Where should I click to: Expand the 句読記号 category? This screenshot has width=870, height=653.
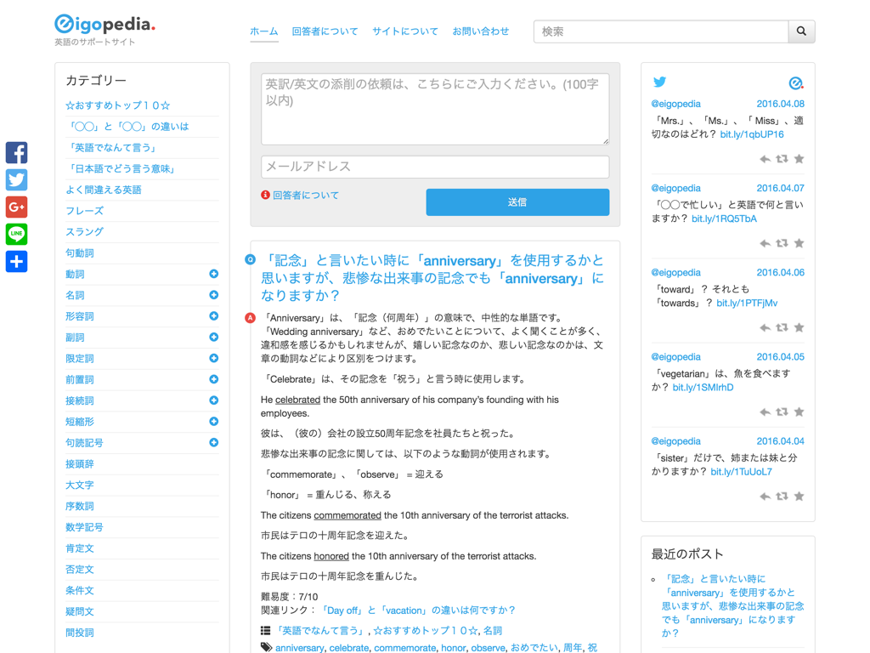click(213, 442)
